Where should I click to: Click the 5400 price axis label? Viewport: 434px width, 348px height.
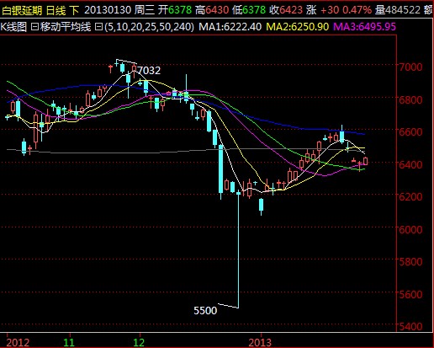click(410, 327)
